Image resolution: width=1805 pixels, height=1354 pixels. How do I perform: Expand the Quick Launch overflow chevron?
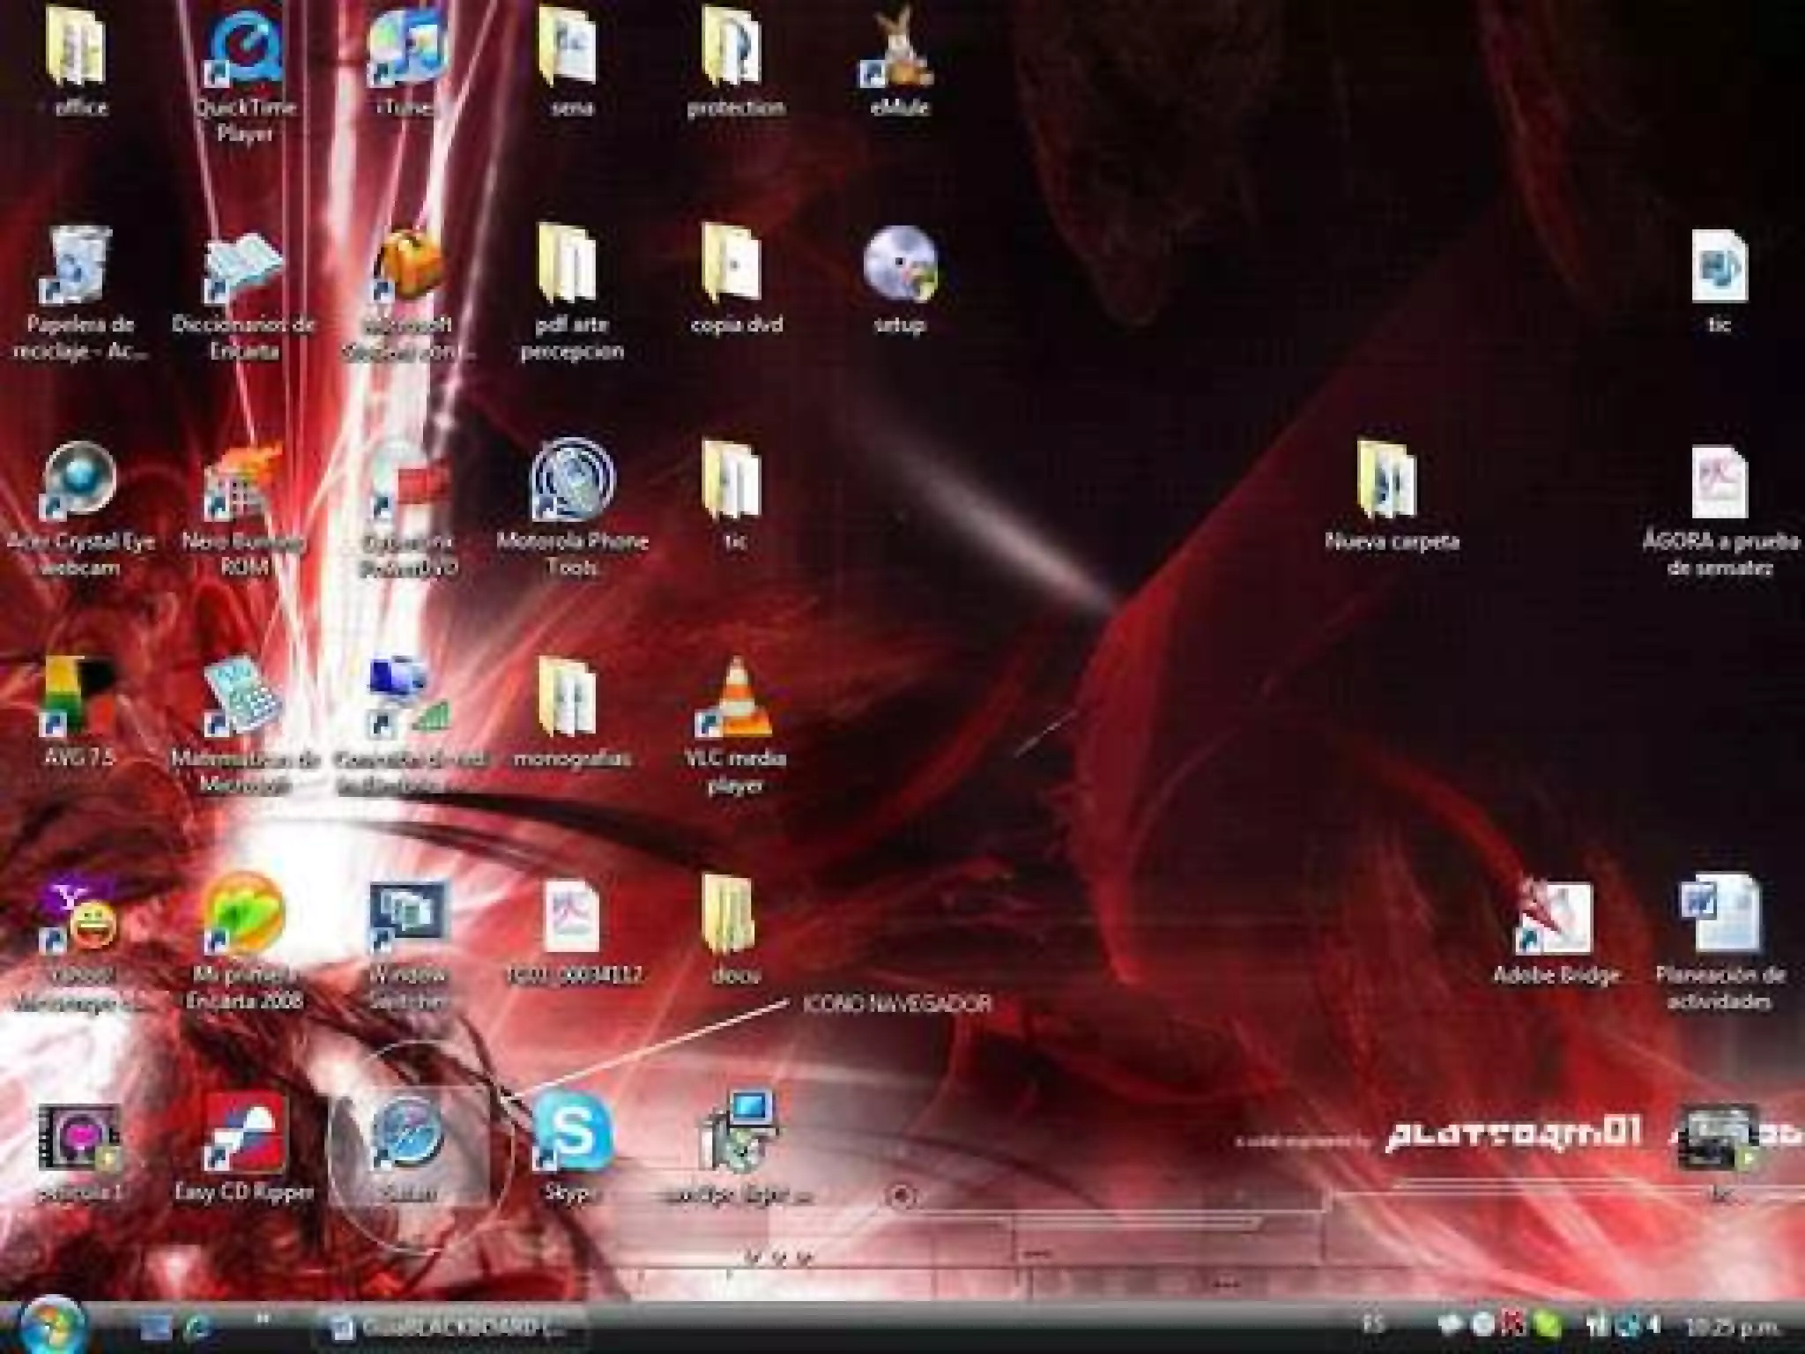(263, 1319)
